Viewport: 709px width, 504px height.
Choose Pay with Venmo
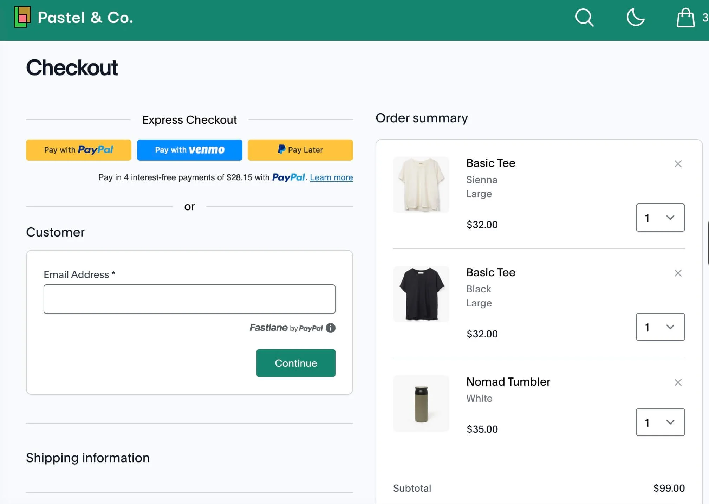pyautogui.click(x=189, y=150)
